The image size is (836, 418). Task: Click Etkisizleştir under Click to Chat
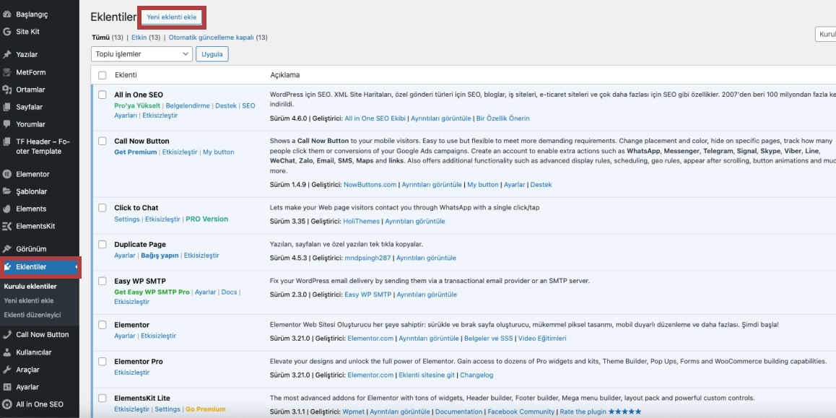[162, 219]
